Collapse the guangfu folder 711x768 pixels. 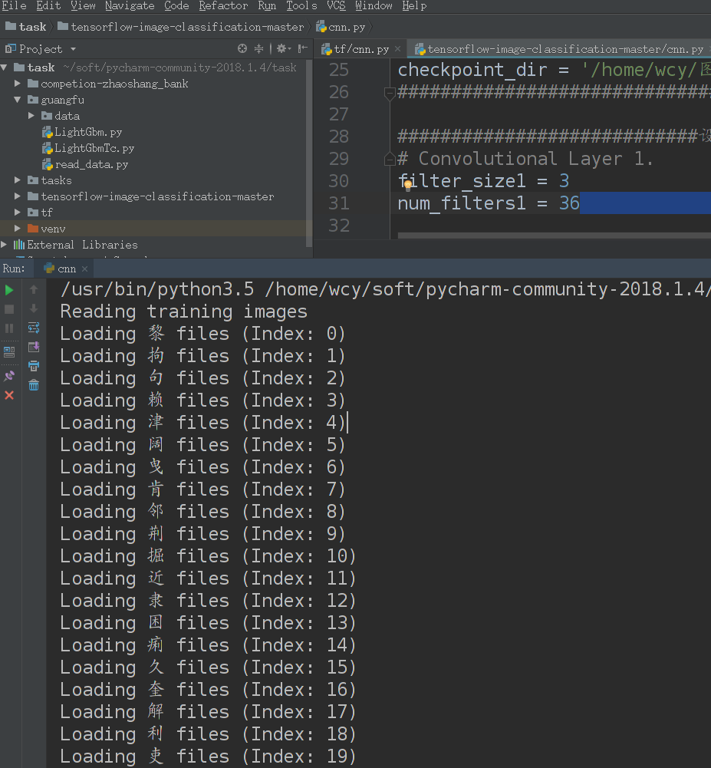(18, 100)
